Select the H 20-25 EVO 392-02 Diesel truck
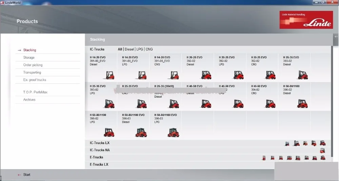 click(198, 68)
